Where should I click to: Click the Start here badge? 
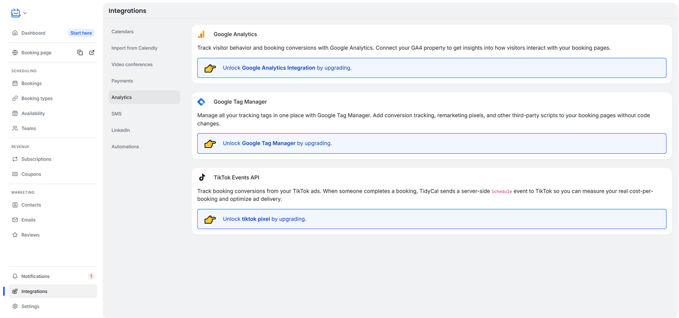pos(81,33)
